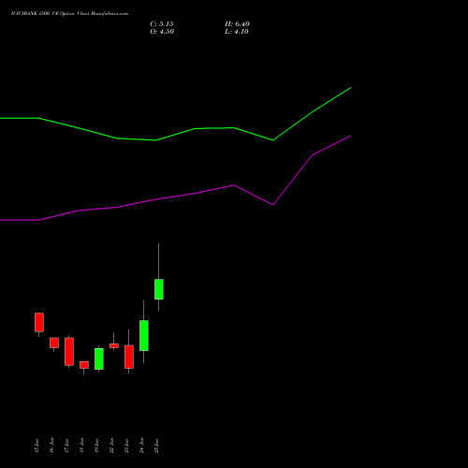Click the ICICIBANK 1500 CE chart title
468x468 pixels.
(x=69, y=14)
